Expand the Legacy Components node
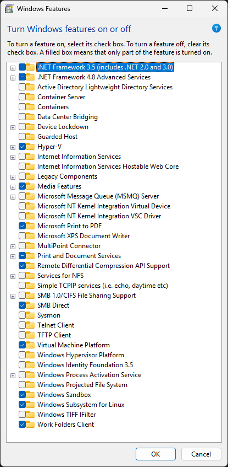The image size is (228, 467). click(13, 177)
